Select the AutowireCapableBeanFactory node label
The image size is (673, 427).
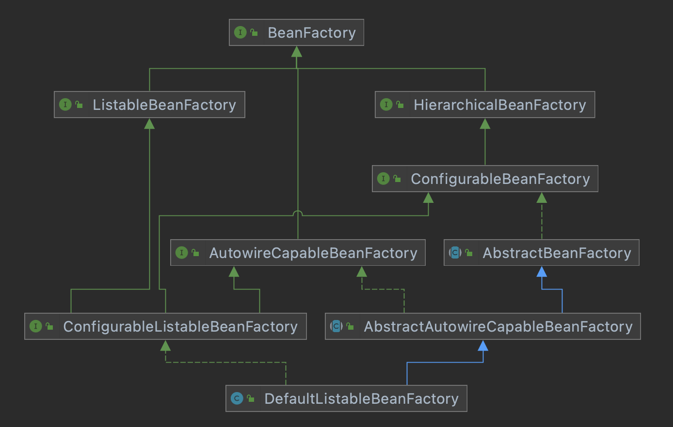[313, 253]
